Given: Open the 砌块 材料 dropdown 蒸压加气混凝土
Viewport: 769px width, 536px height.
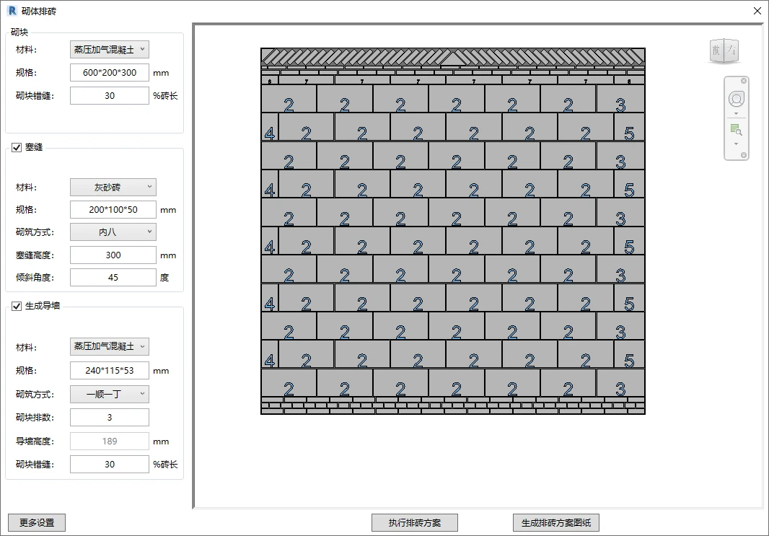Looking at the screenshot, I should [110, 49].
